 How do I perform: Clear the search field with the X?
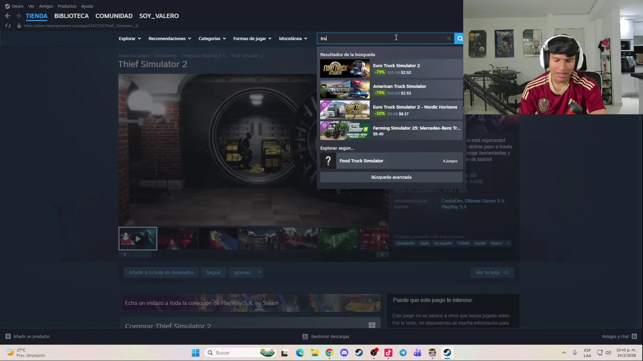(449, 39)
